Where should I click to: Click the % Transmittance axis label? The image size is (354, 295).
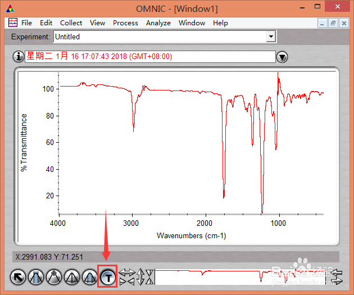24,142
